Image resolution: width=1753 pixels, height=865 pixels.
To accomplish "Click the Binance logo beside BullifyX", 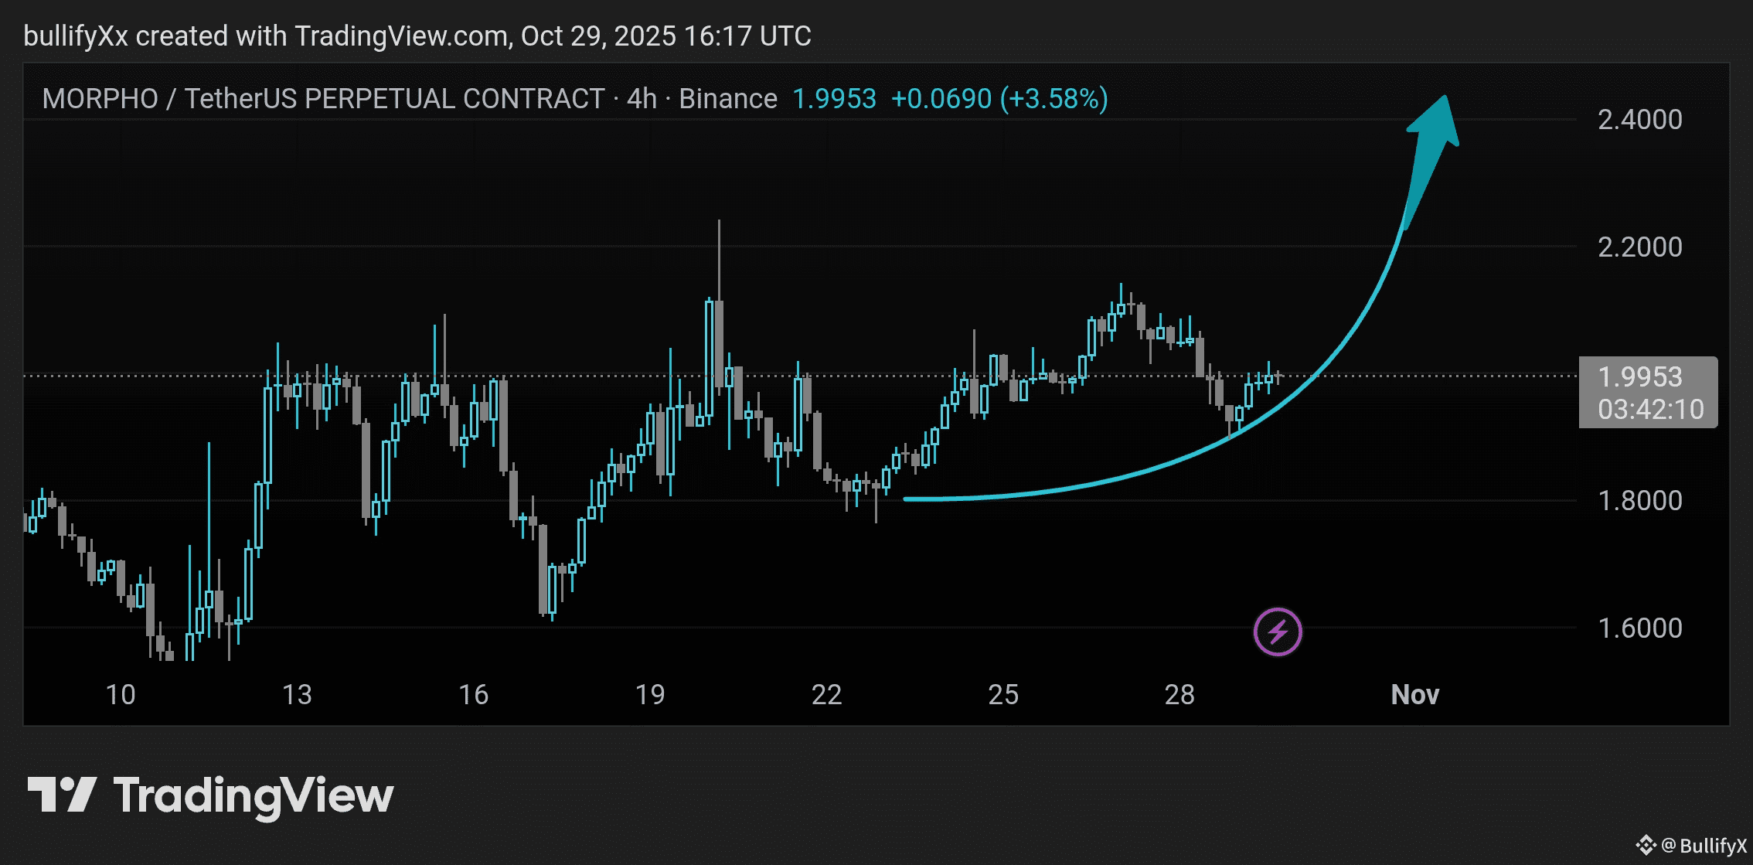I will point(1646,845).
